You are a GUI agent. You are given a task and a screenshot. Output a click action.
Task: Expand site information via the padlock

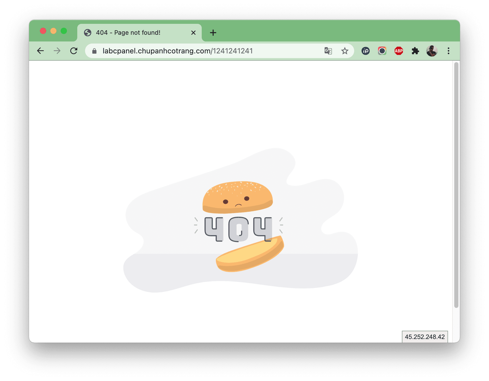pyautogui.click(x=94, y=51)
